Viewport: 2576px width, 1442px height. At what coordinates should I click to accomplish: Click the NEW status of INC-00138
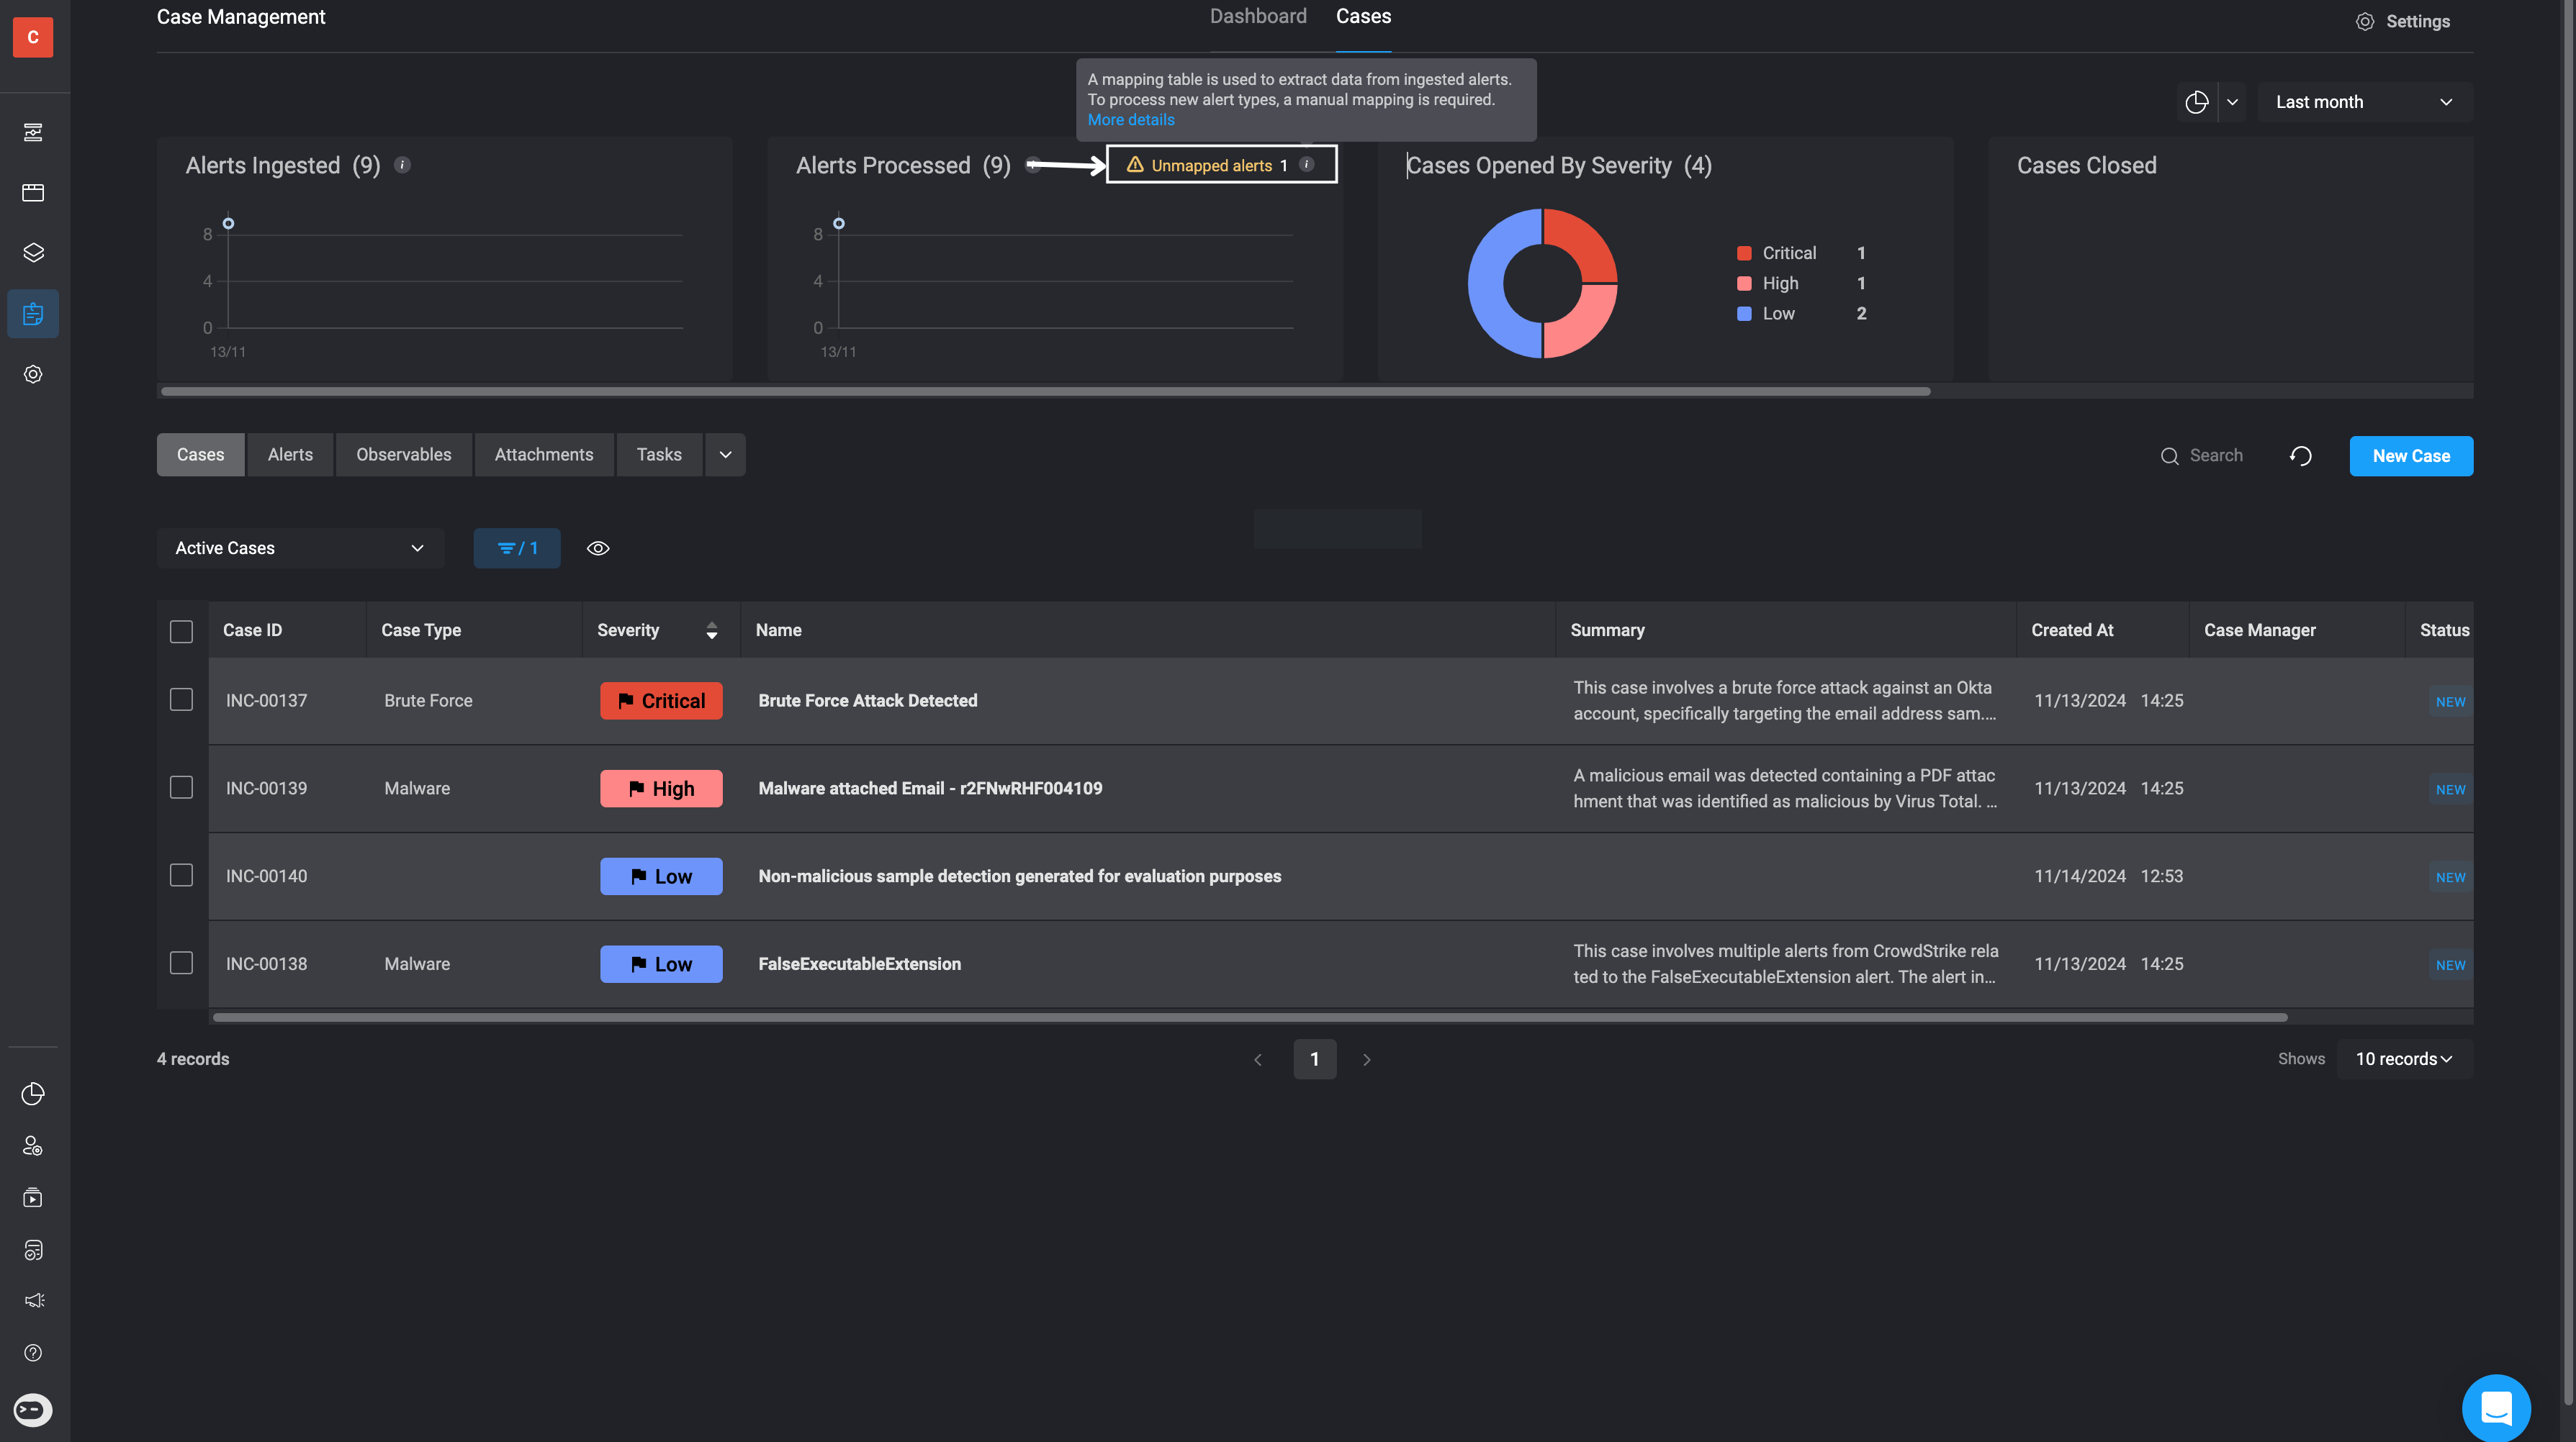coord(2450,966)
